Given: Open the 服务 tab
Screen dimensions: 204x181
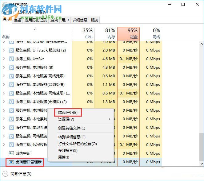Looking at the screenshot, I should pos(94,20).
